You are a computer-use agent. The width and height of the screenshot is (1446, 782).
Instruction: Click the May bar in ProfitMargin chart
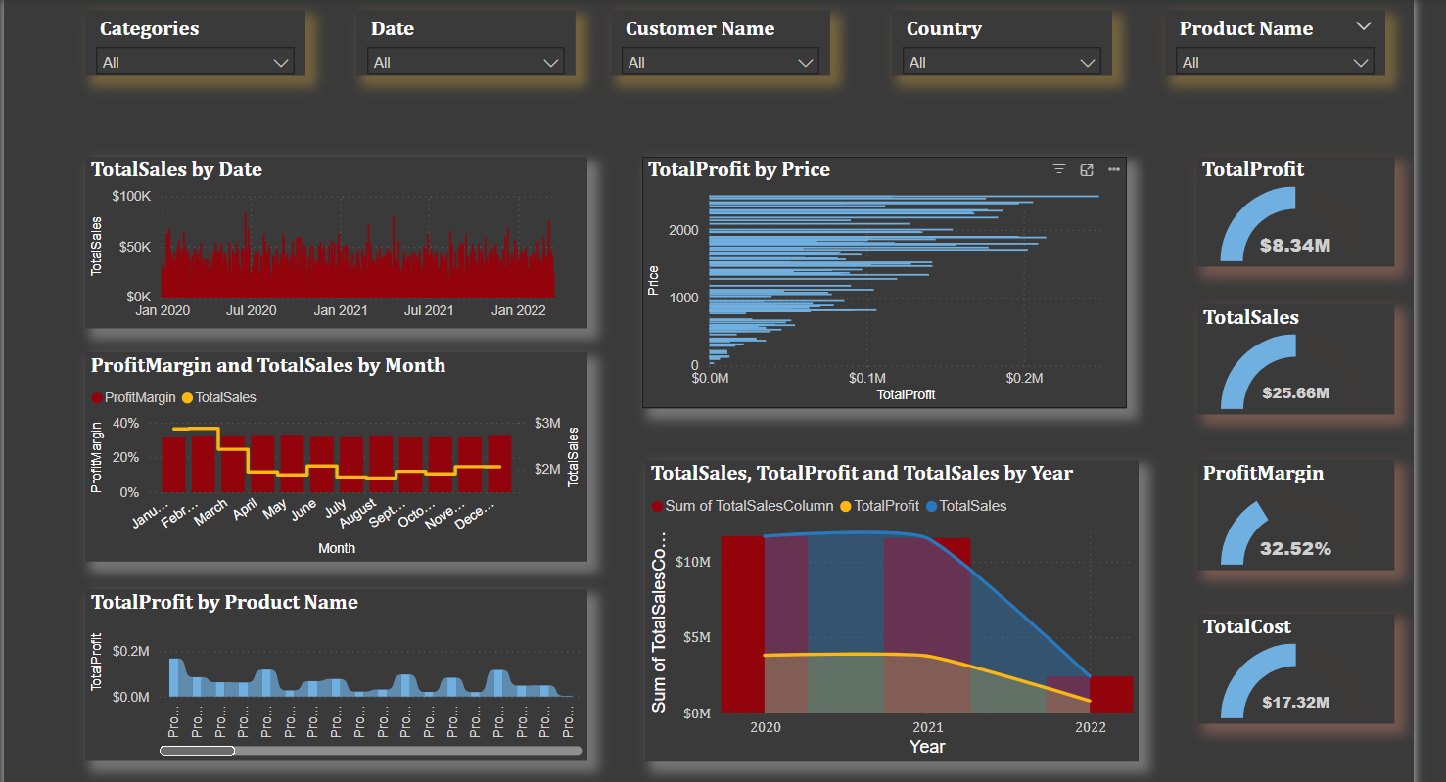pos(293,463)
